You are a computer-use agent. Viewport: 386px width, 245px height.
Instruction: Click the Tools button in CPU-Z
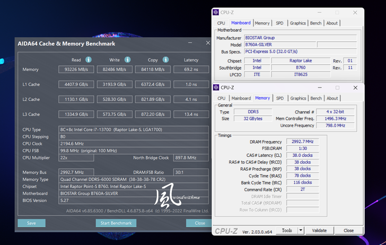click(287, 231)
